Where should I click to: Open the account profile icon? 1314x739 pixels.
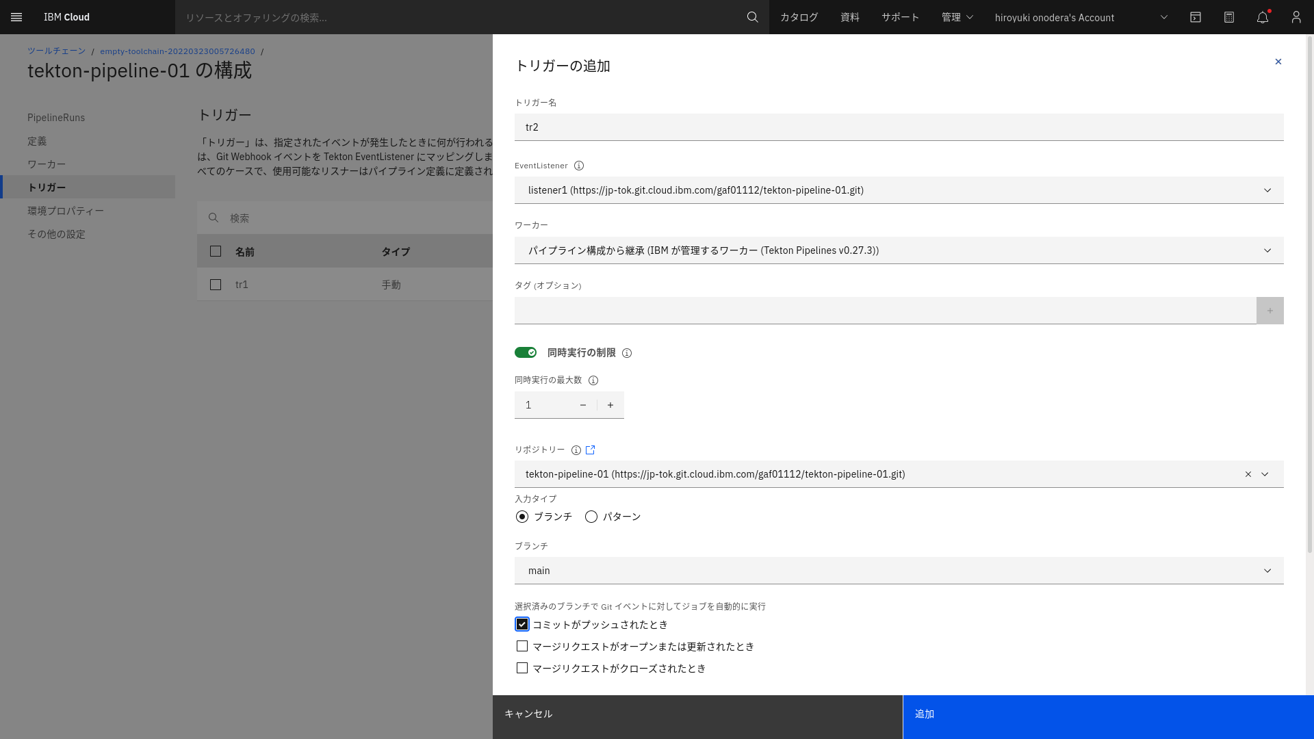click(x=1296, y=17)
